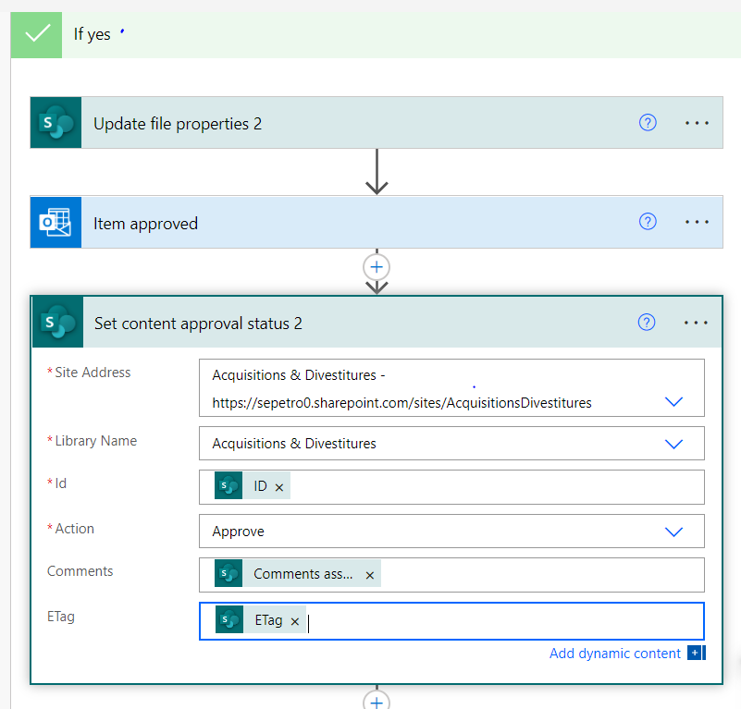The height and width of the screenshot is (709, 741).
Task: Expand the Update file properties 2 action
Action: point(377,123)
